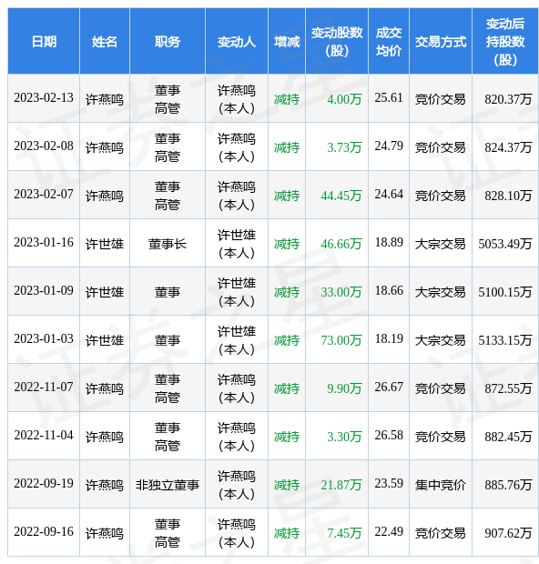
Task: Click the 日期 column header
Action: (x=44, y=42)
